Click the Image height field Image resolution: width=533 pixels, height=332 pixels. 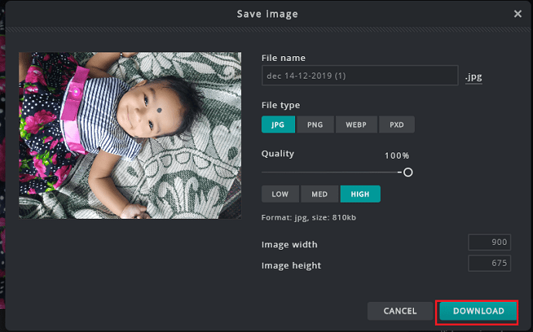(x=490, y=263)
